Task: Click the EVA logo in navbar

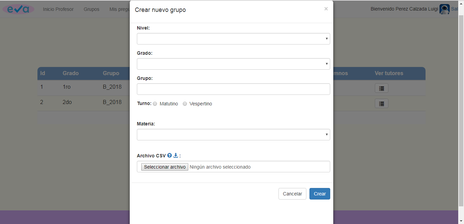Action: pos(18,9)
